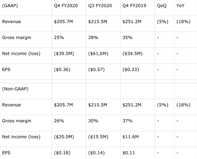Screen dimensions: 197x159
Task: Click the Non-GAAP net loss ($20.0M) cell
Action: [64, 137]
